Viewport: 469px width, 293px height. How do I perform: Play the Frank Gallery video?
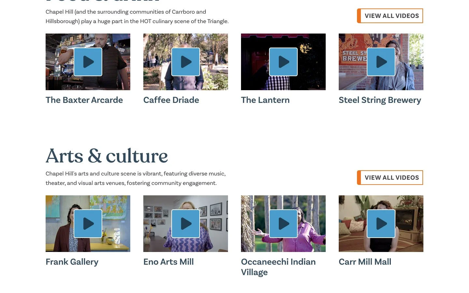[x=88, y=224]
